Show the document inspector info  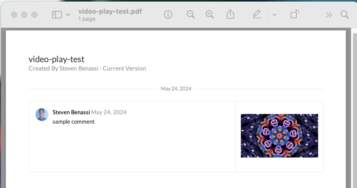pyautogui.click(x=168, y=15)
